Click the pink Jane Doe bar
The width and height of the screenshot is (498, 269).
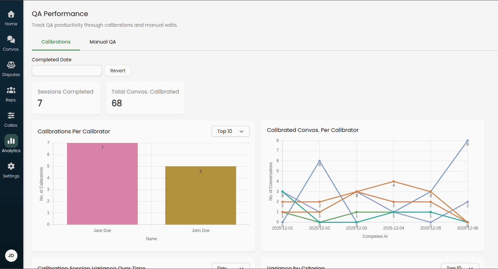[102, 184]
